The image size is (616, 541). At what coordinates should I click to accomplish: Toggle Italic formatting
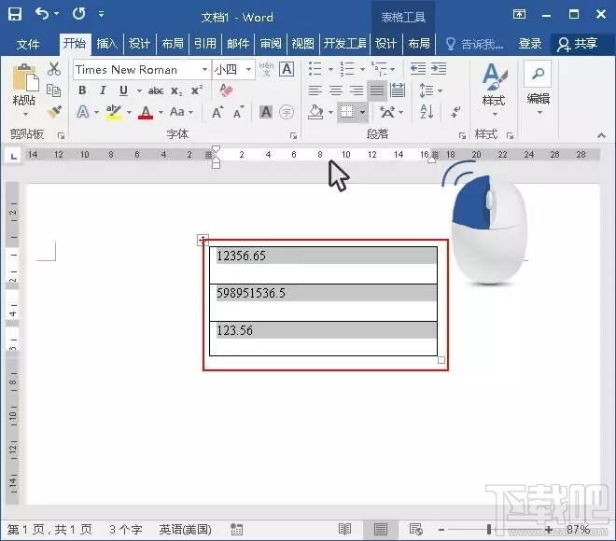coord(103,90)
